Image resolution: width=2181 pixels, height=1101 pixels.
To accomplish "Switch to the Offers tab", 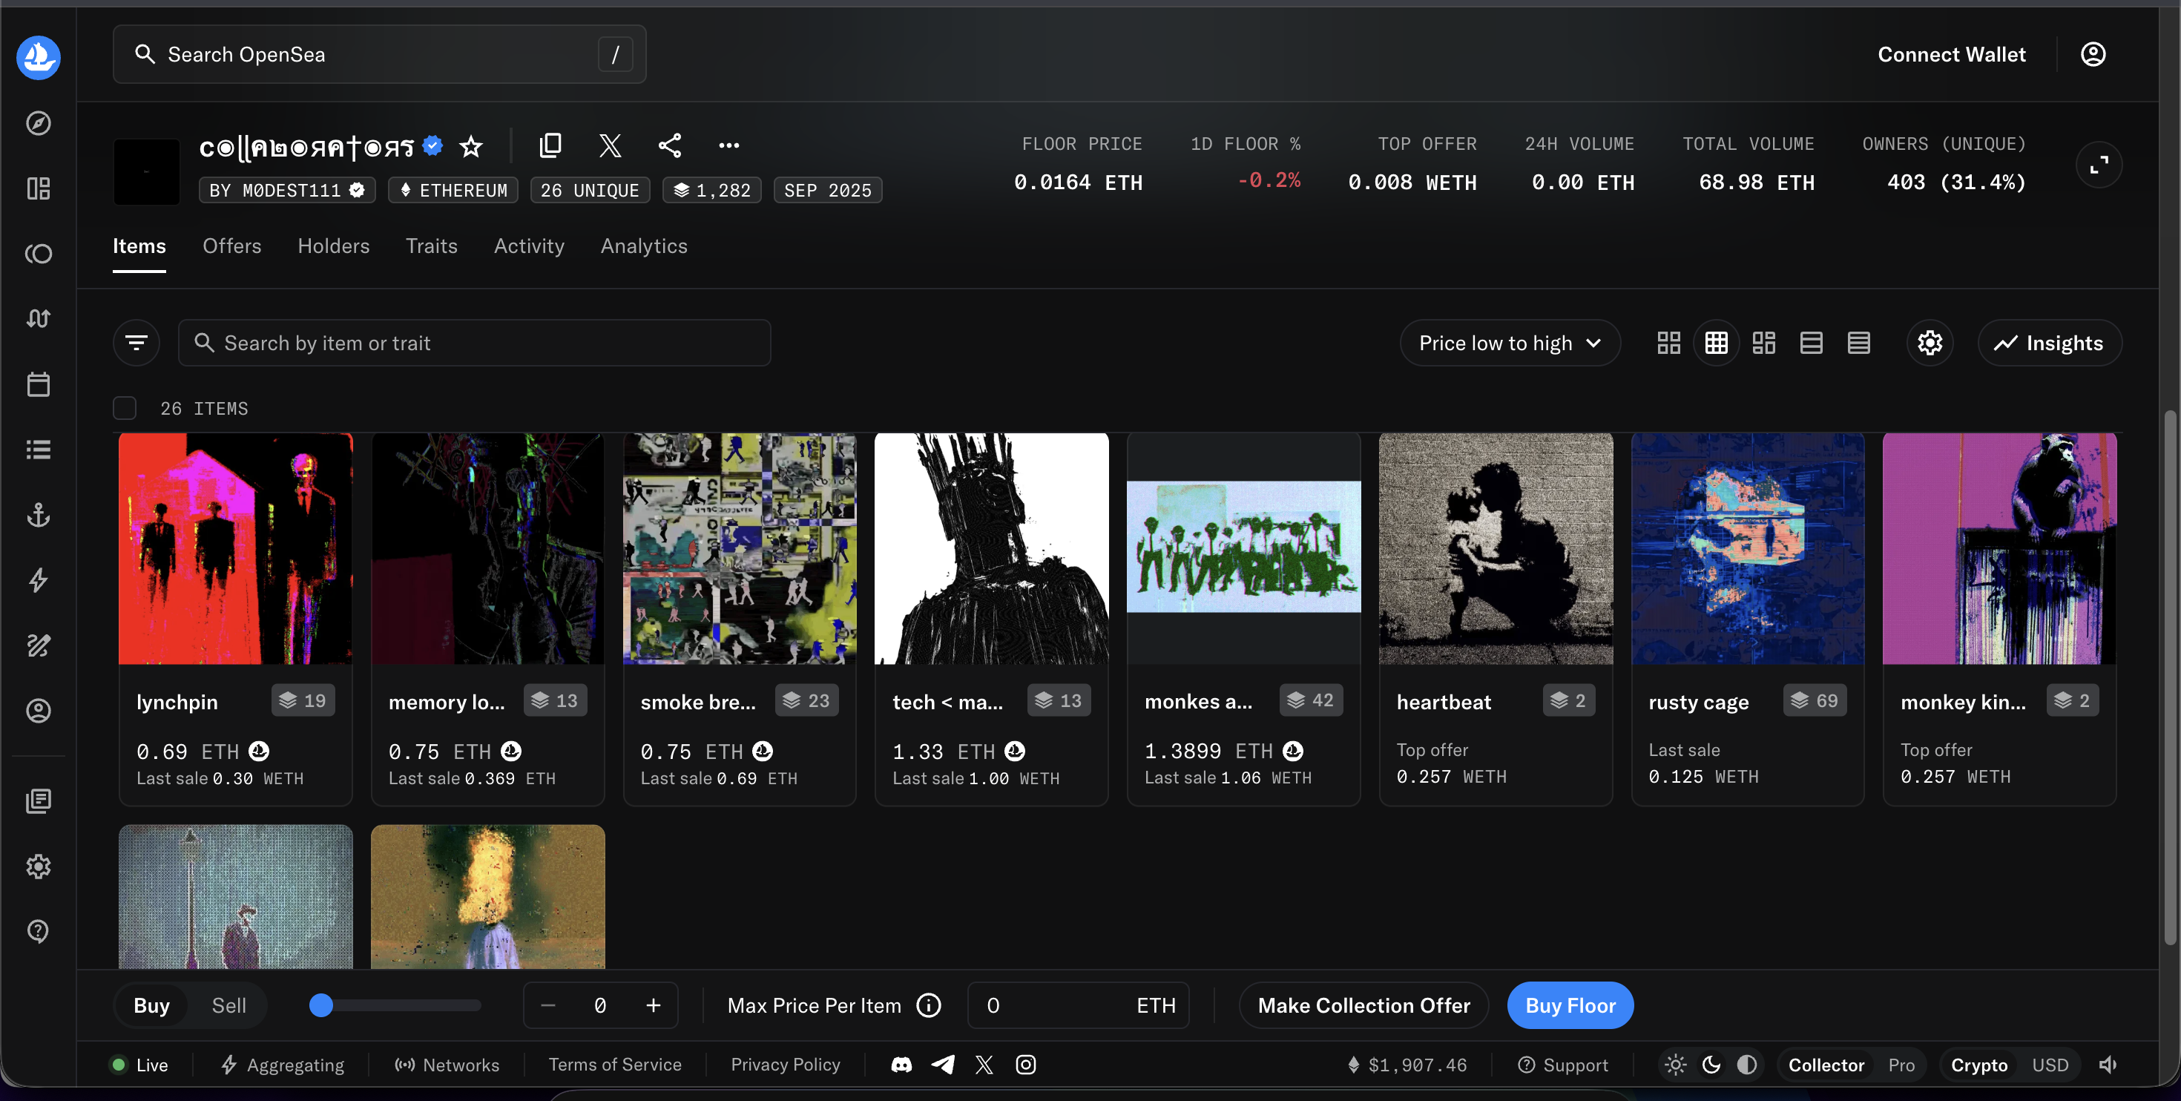I will [232, 246].
